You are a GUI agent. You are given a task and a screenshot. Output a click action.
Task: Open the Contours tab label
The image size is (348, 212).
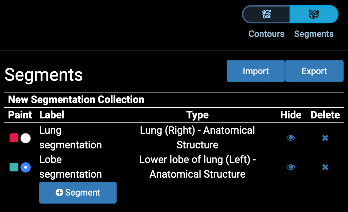(266, 34)
